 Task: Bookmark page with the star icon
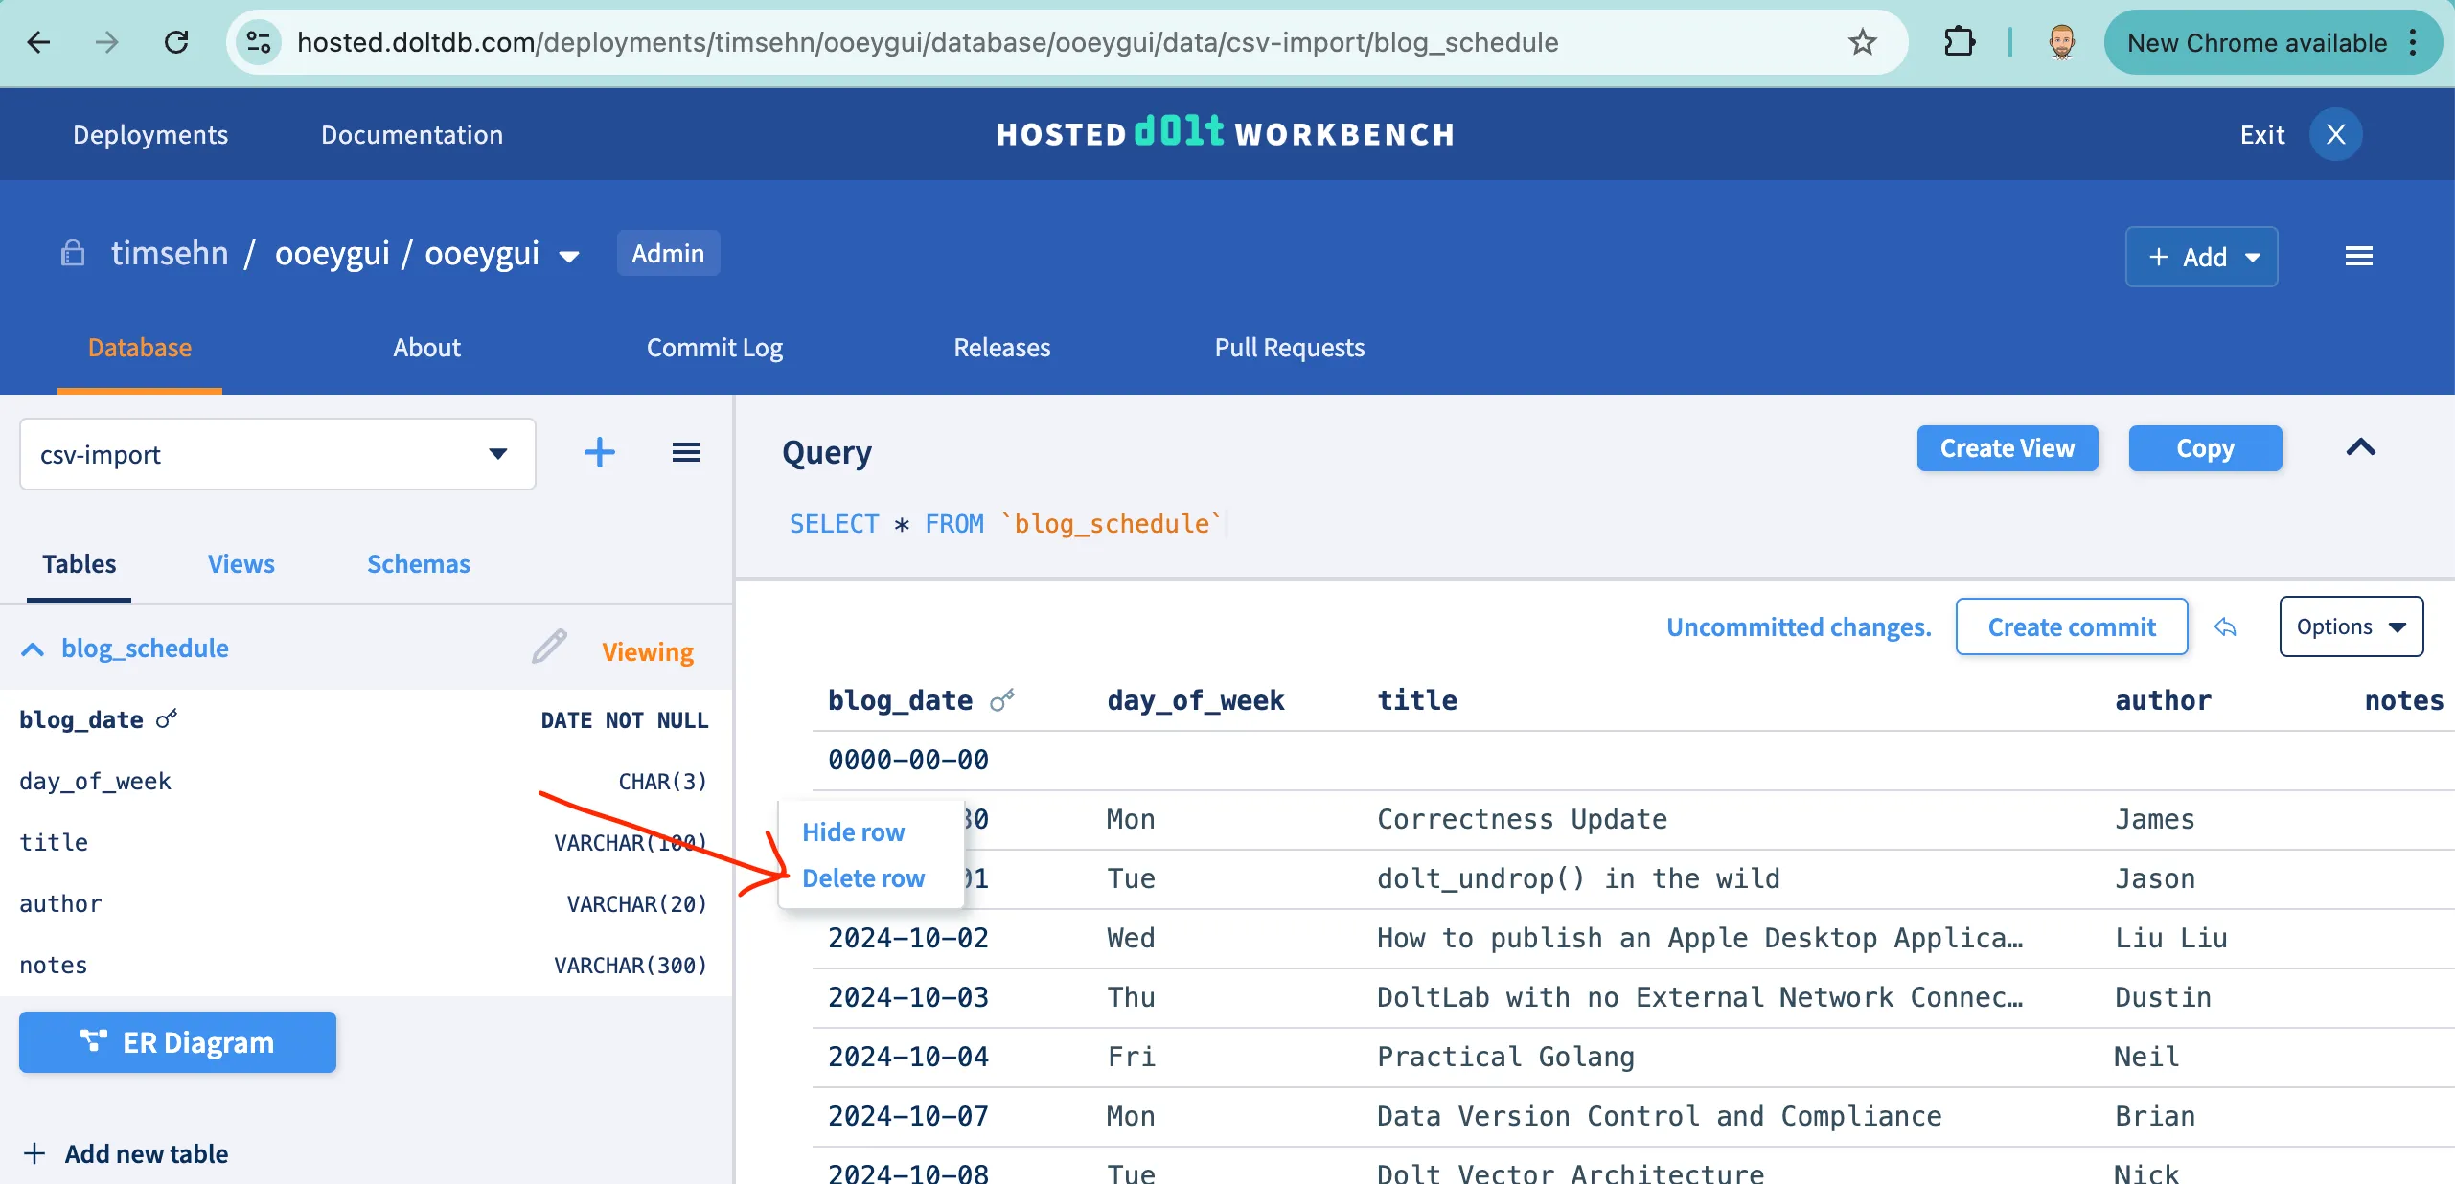point(1862,42)
